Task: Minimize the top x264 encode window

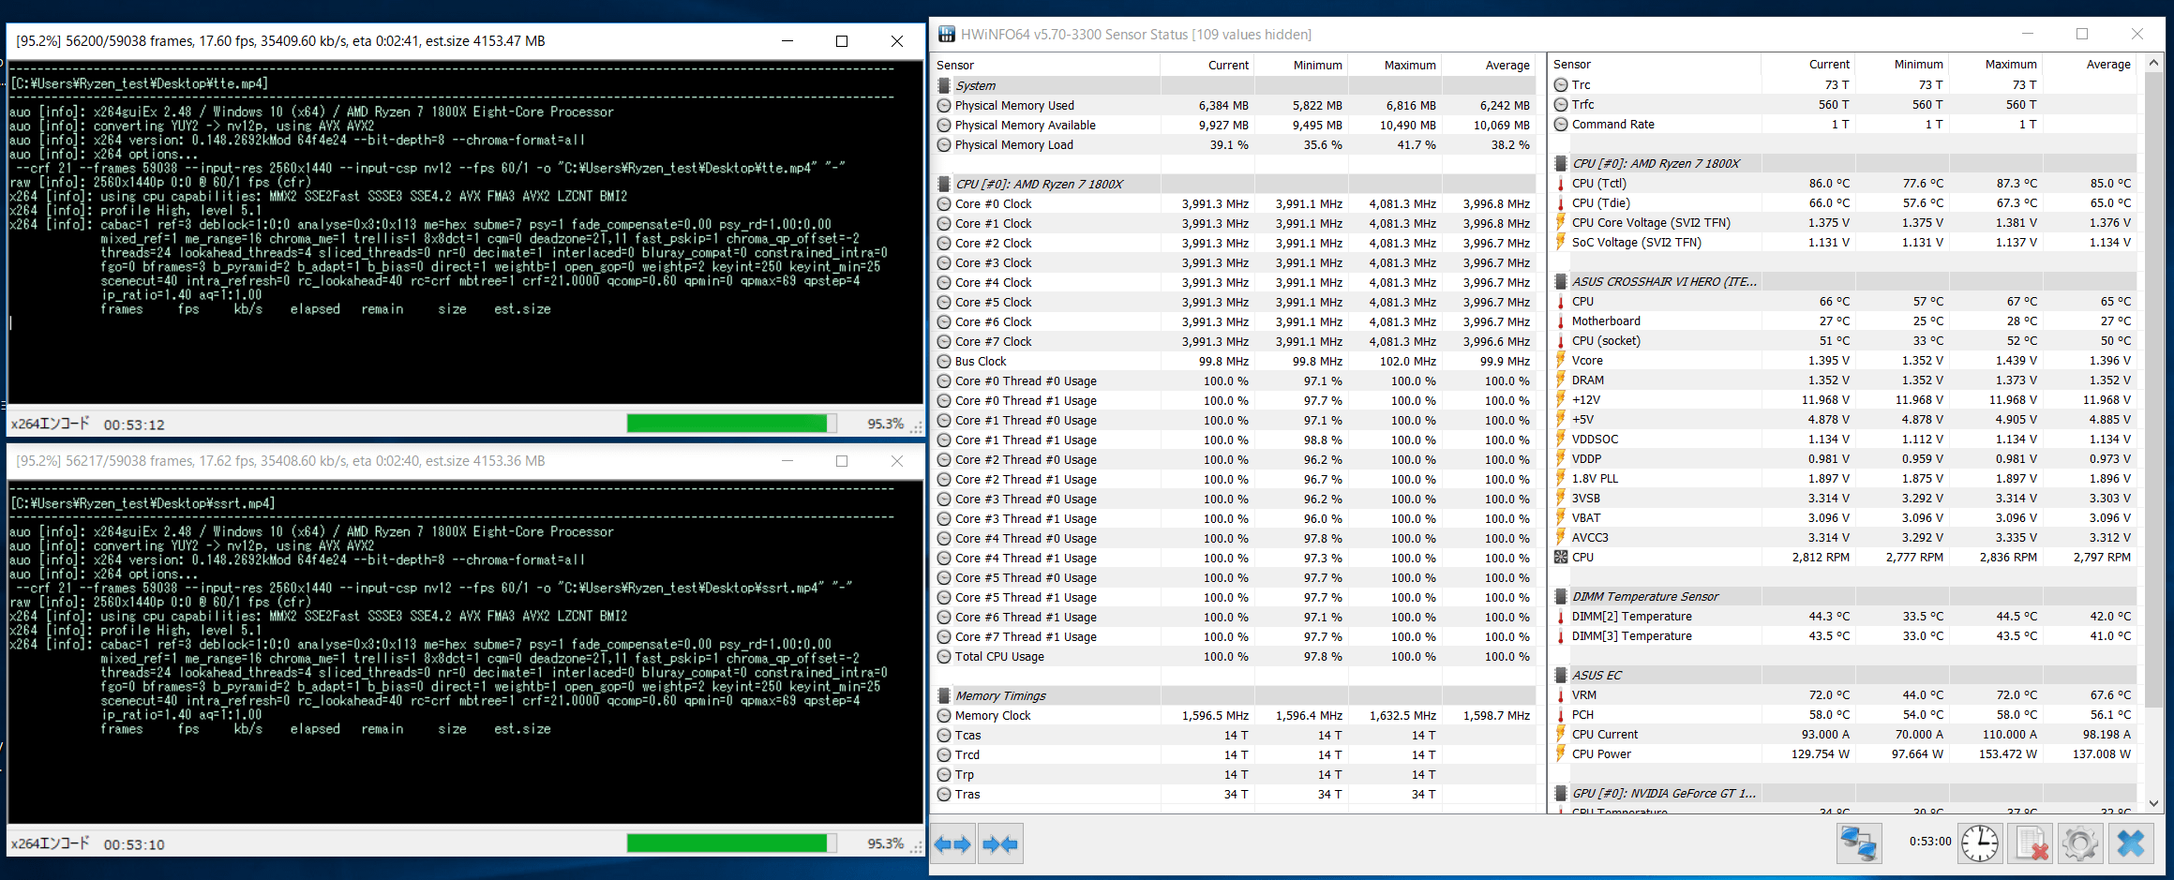Action: (787, 40)
